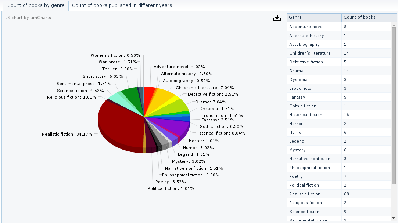Click the label 'Gothic fiction: 0.50%'
Screen dimensions: 398x224
coord(222,126)
